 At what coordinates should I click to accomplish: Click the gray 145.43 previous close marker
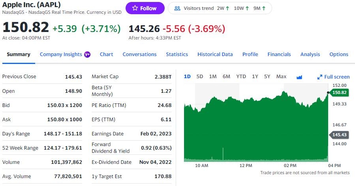tap(339, 135)
